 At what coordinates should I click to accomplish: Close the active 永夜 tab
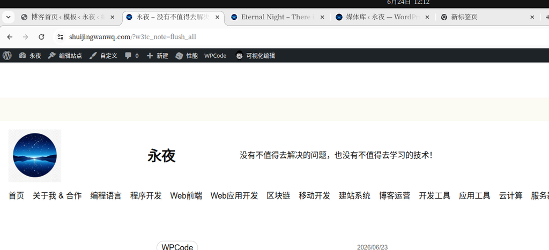coord(218,17)
